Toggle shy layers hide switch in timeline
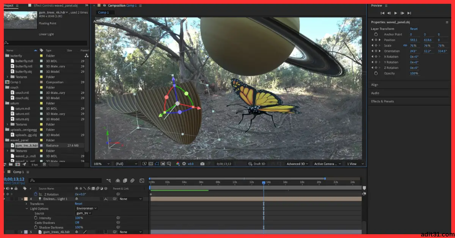This screenshot has height=238, width=455. pyautogui.click(x=118, y=181)
